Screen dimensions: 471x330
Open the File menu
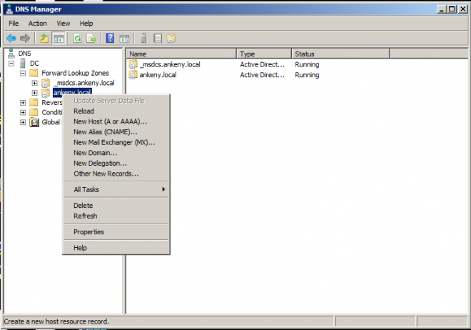tap(14, 24)
